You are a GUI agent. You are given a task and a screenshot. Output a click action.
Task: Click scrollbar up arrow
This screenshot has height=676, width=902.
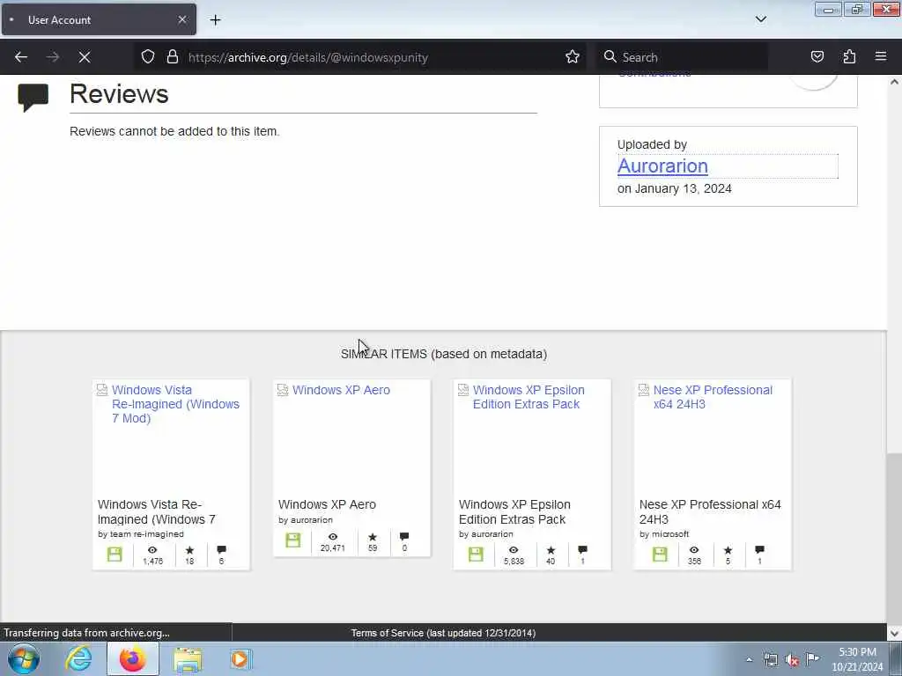(894, 82)
